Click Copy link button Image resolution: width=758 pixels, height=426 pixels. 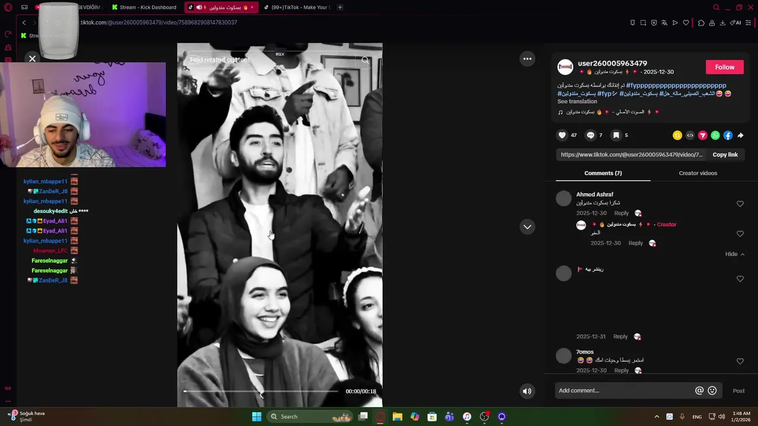725,154
